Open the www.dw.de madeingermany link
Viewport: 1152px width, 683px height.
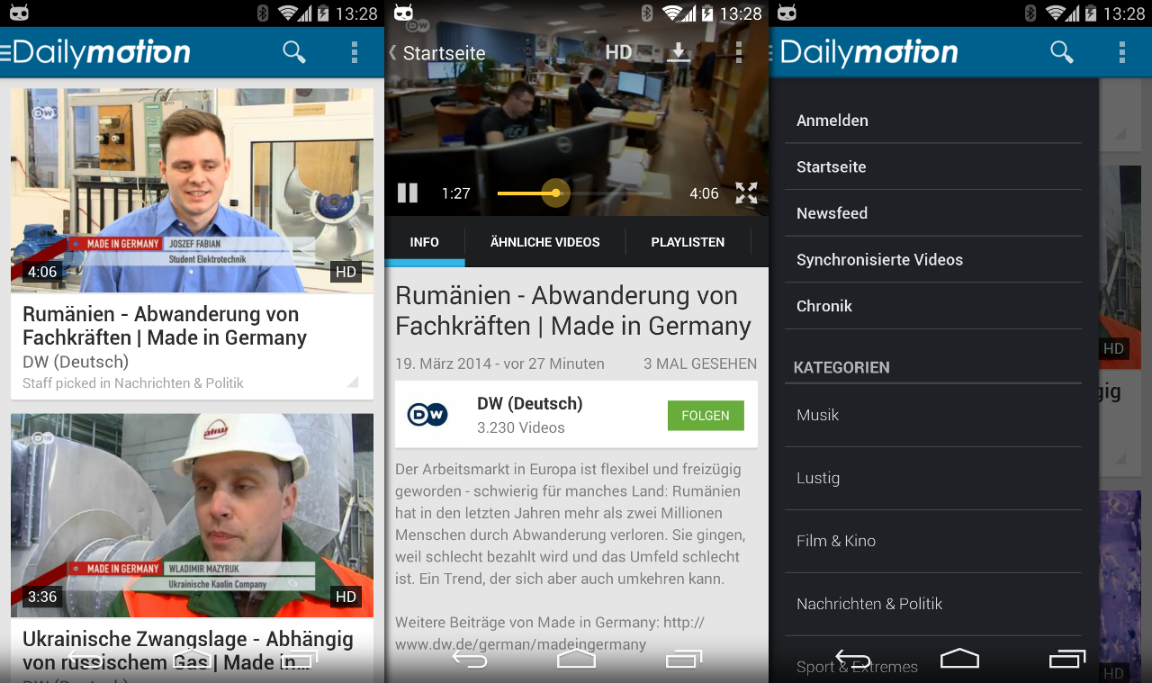(550, 633)
